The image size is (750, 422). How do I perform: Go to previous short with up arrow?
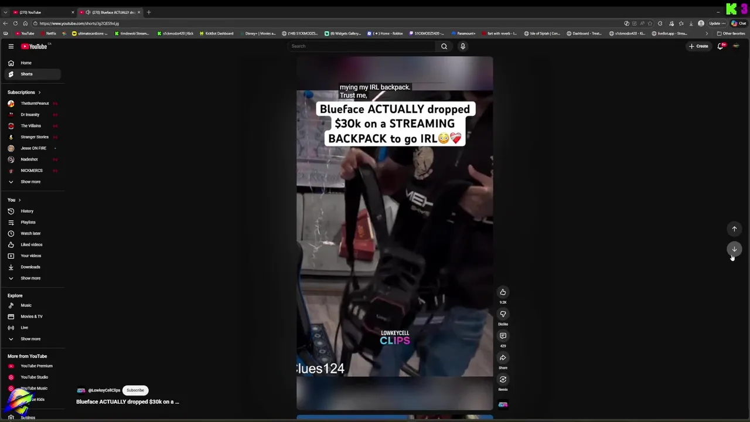pos(734,229)
